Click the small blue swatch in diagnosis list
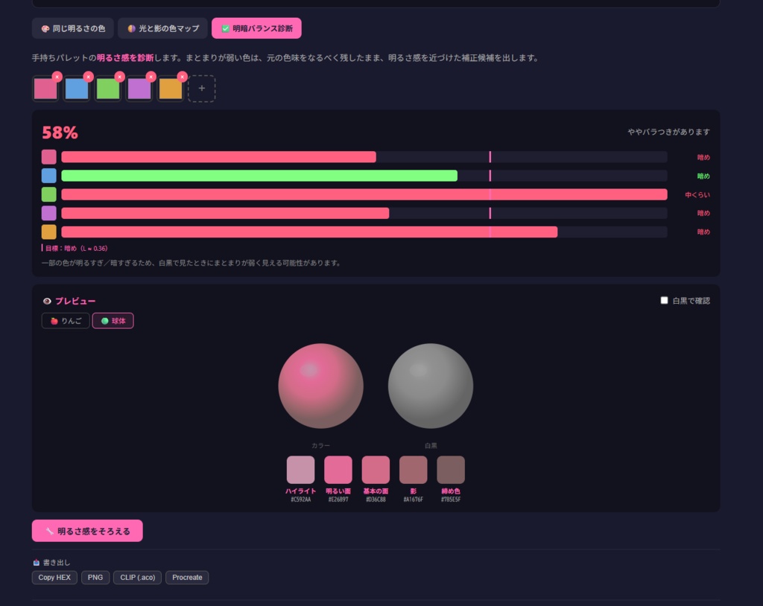Image resolution: width=763 pixels, height=606 pixels. (x=48, y=176)
